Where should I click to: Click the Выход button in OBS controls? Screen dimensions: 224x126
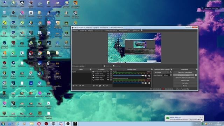(x=185, y=86)
